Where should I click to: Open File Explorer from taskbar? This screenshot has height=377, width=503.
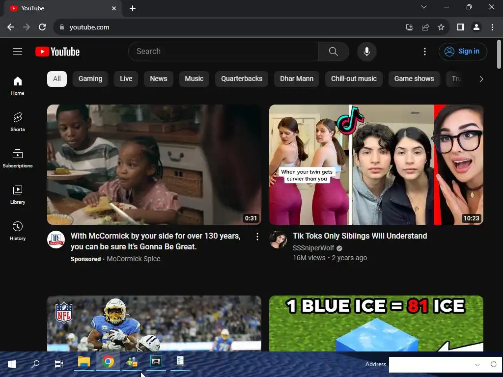(84, 362)
